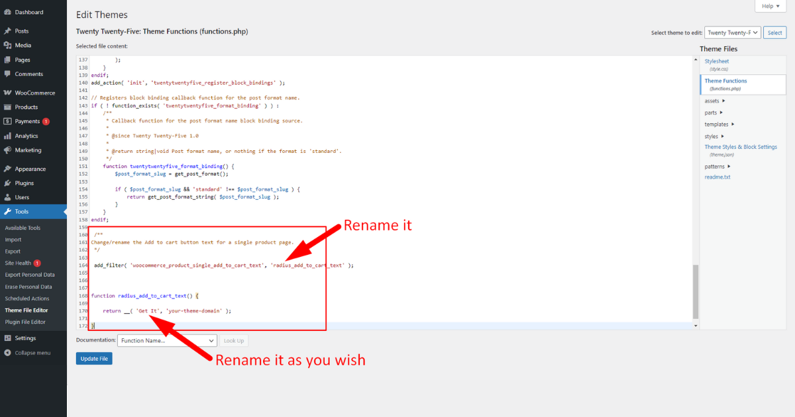This screenshot has width=795, height=417.
Task: Open the Users menu
Action: 33,197
